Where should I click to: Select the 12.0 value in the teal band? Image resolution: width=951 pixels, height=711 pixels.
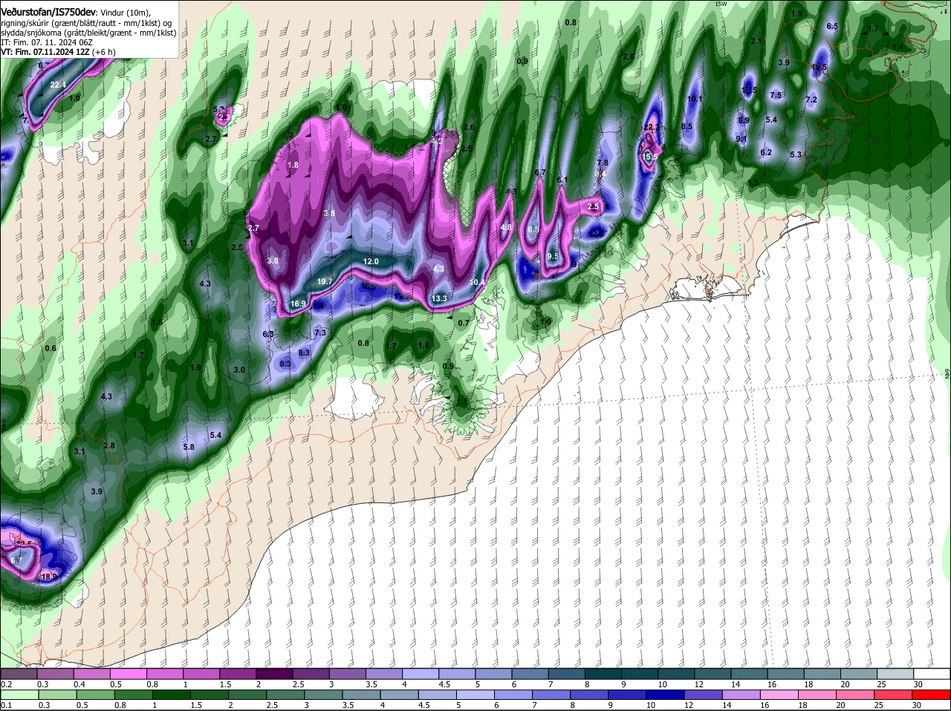pyautogui.click(x=371, y=262)
